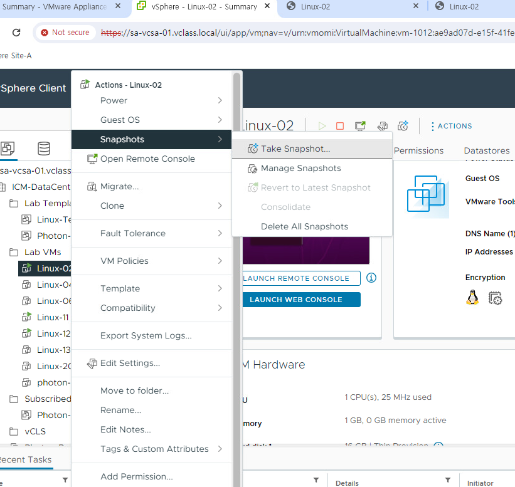Select Manage Snapshots menu entry
The width and height of the screenshot is (515, 487).
click(312, 168)
